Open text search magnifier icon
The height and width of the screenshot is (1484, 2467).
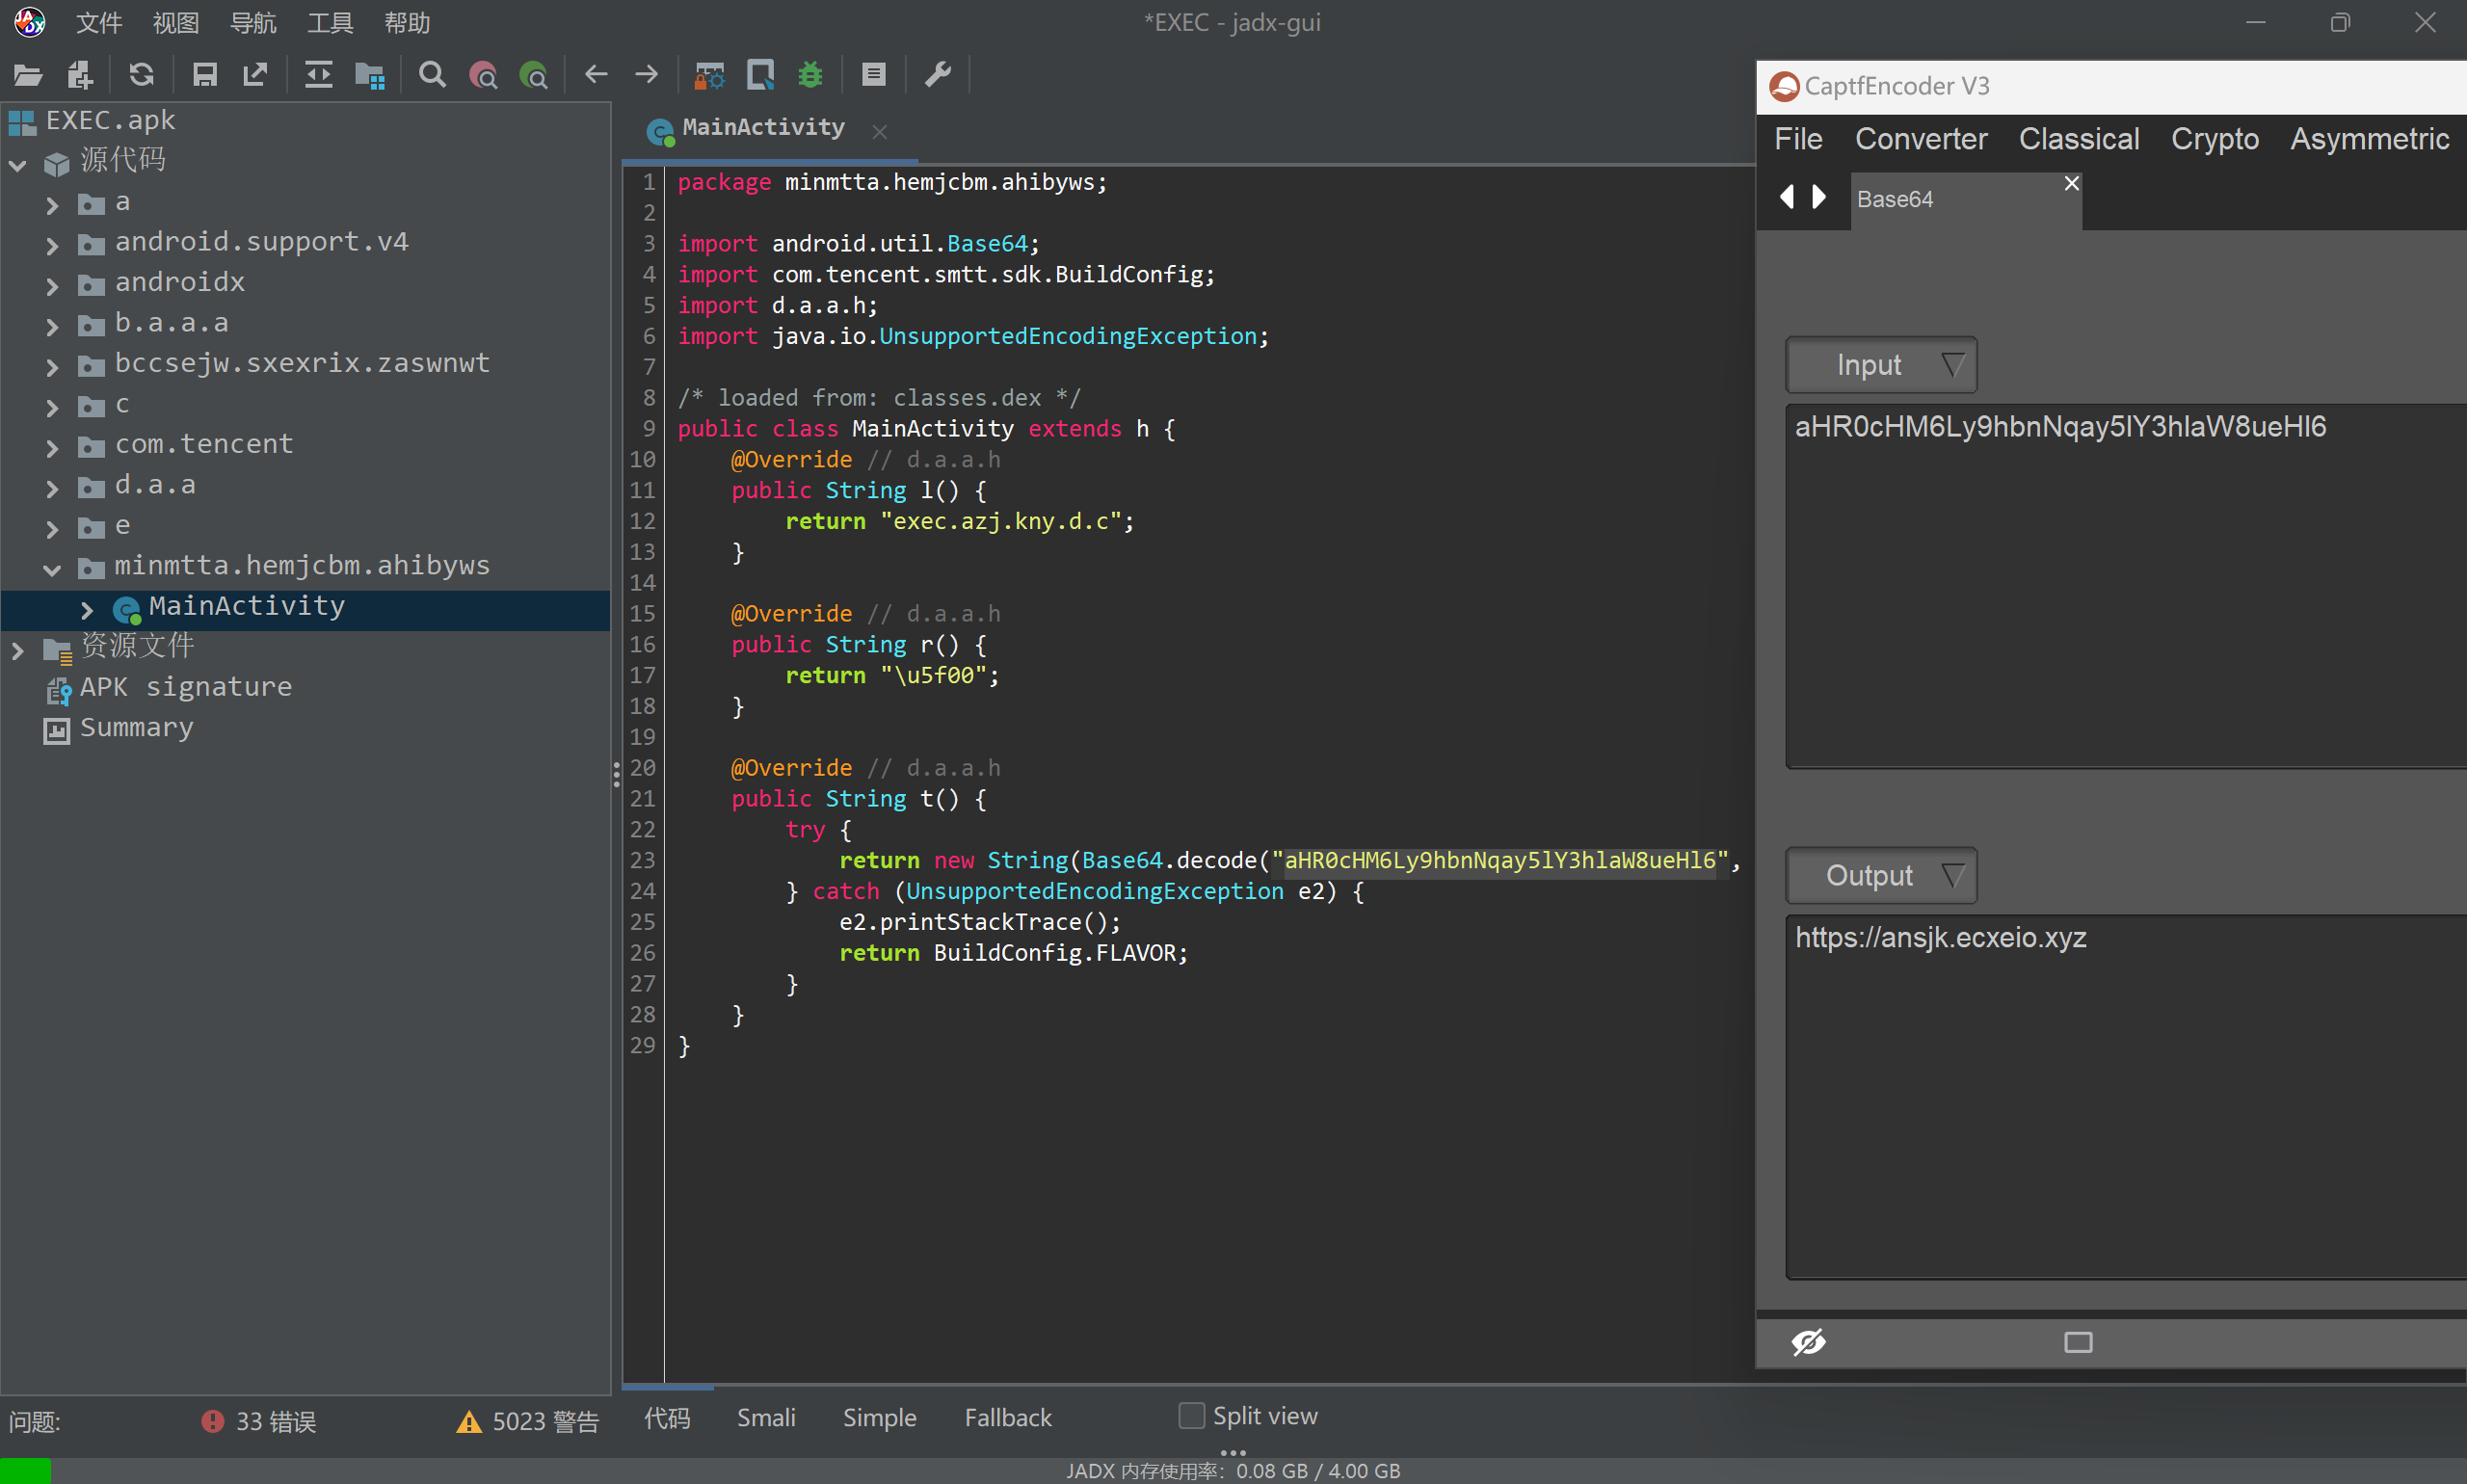point(432,75)
